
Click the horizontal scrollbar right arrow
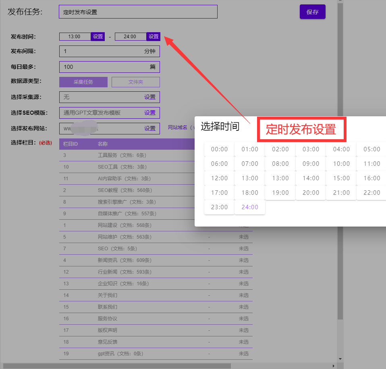tap(334, 366)
